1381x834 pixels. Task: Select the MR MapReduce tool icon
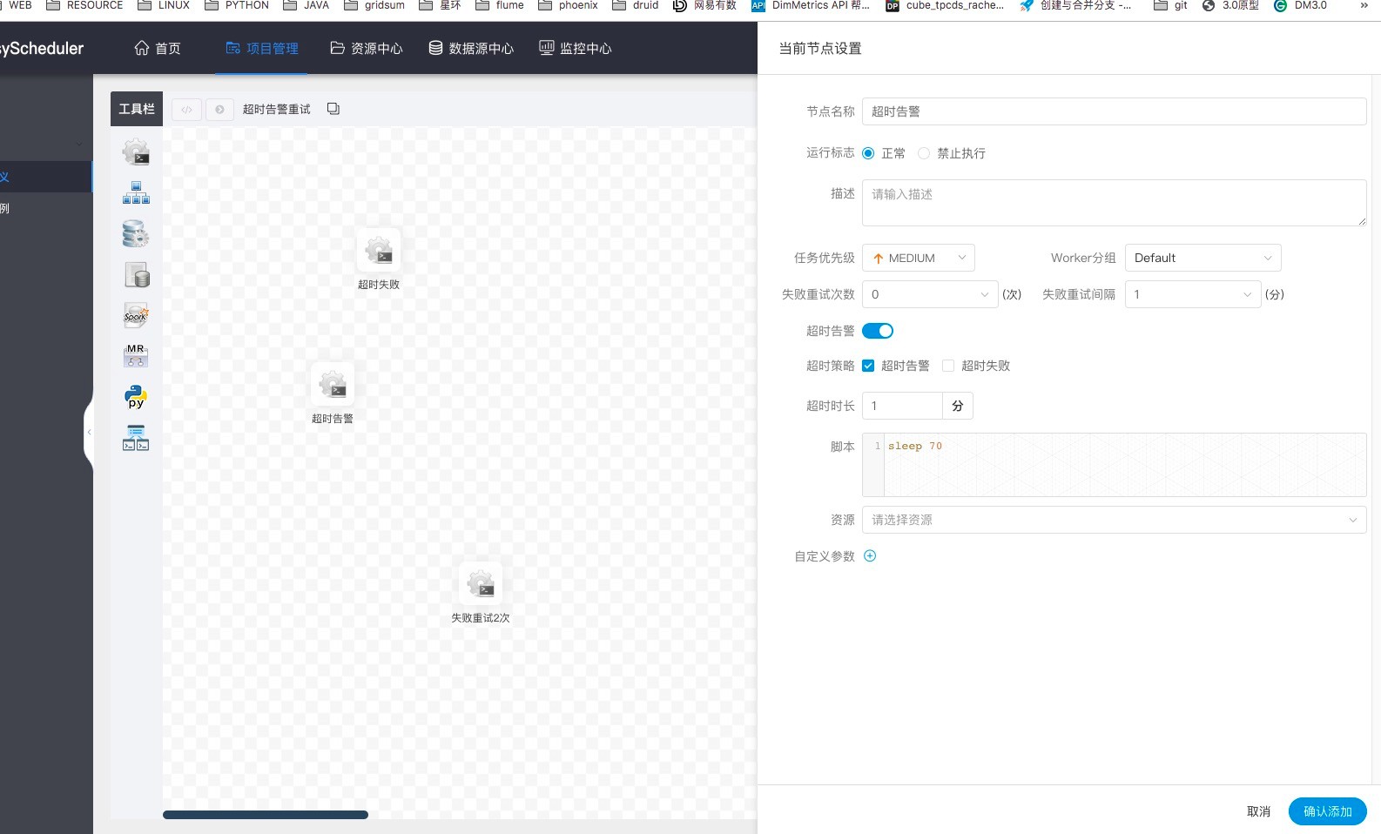[136, 356]
